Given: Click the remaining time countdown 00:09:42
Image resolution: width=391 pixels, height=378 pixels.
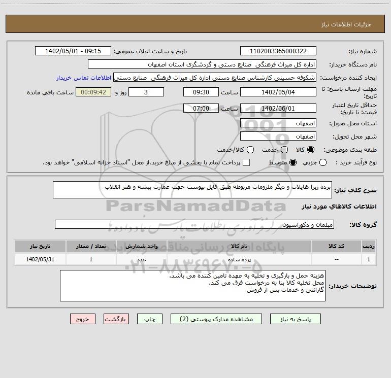Looking at the screenshot, I should tap(93, 92).
